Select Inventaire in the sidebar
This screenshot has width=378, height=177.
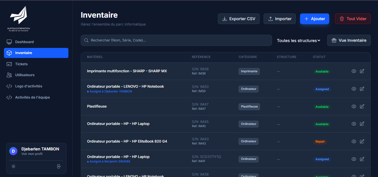click(36, 53)
